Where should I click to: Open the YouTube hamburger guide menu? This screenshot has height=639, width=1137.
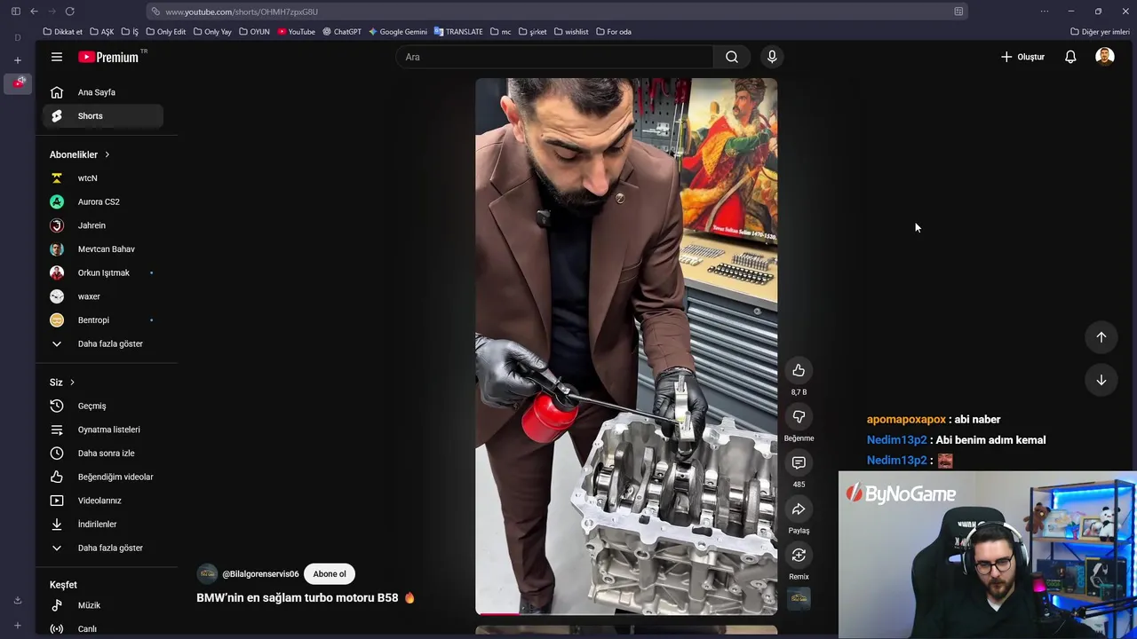pyautogui.click(x=57, y=57)
